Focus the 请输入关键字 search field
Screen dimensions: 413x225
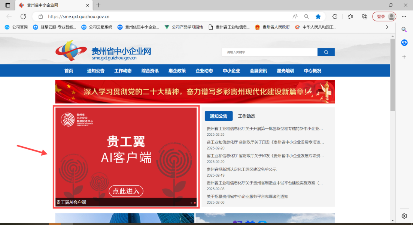coord(270,52)
